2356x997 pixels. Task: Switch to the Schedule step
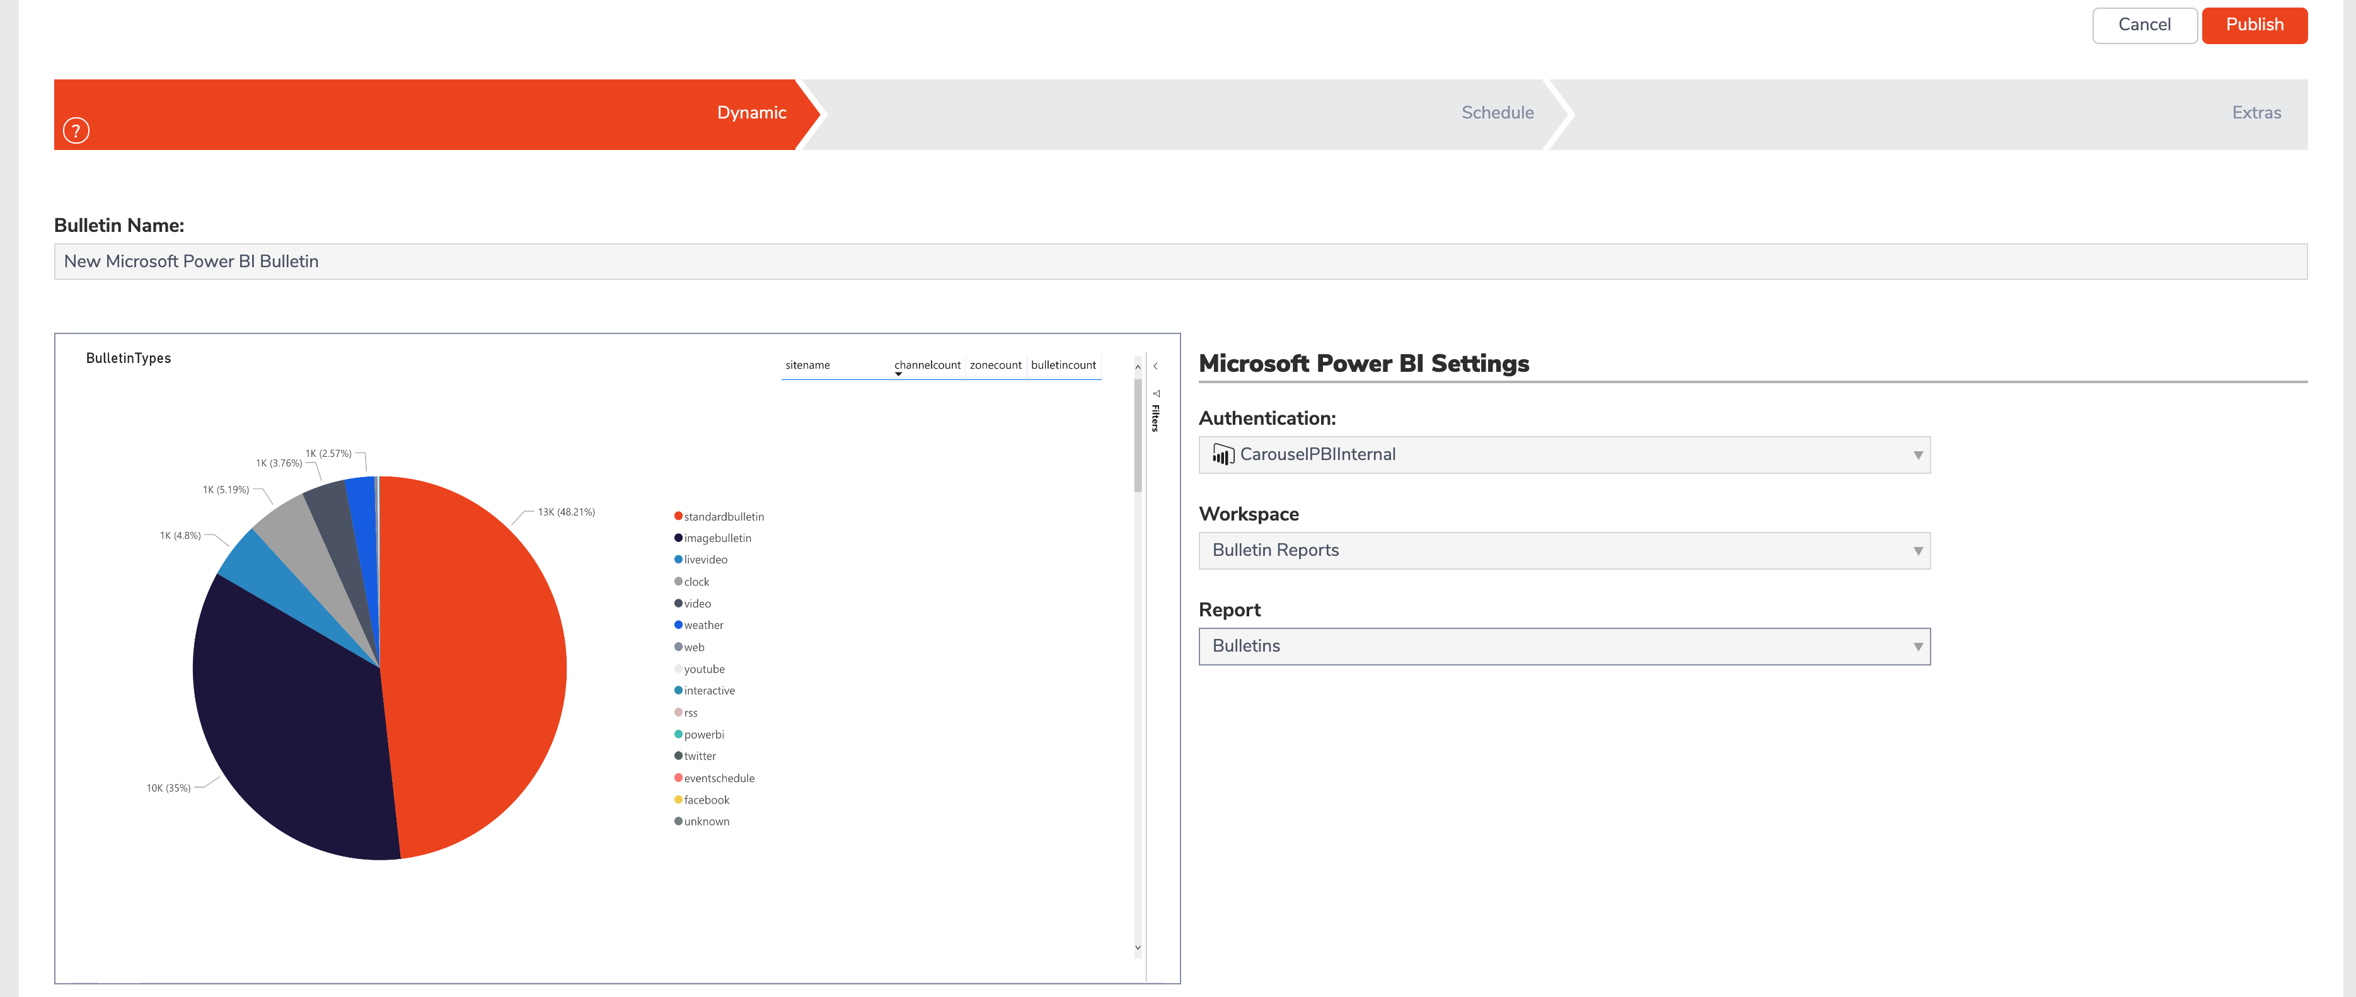pyautogui.click(x=1497, y=113)
